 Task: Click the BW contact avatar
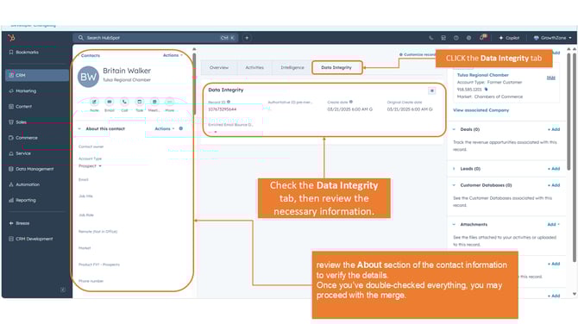[x=88, y=77]
